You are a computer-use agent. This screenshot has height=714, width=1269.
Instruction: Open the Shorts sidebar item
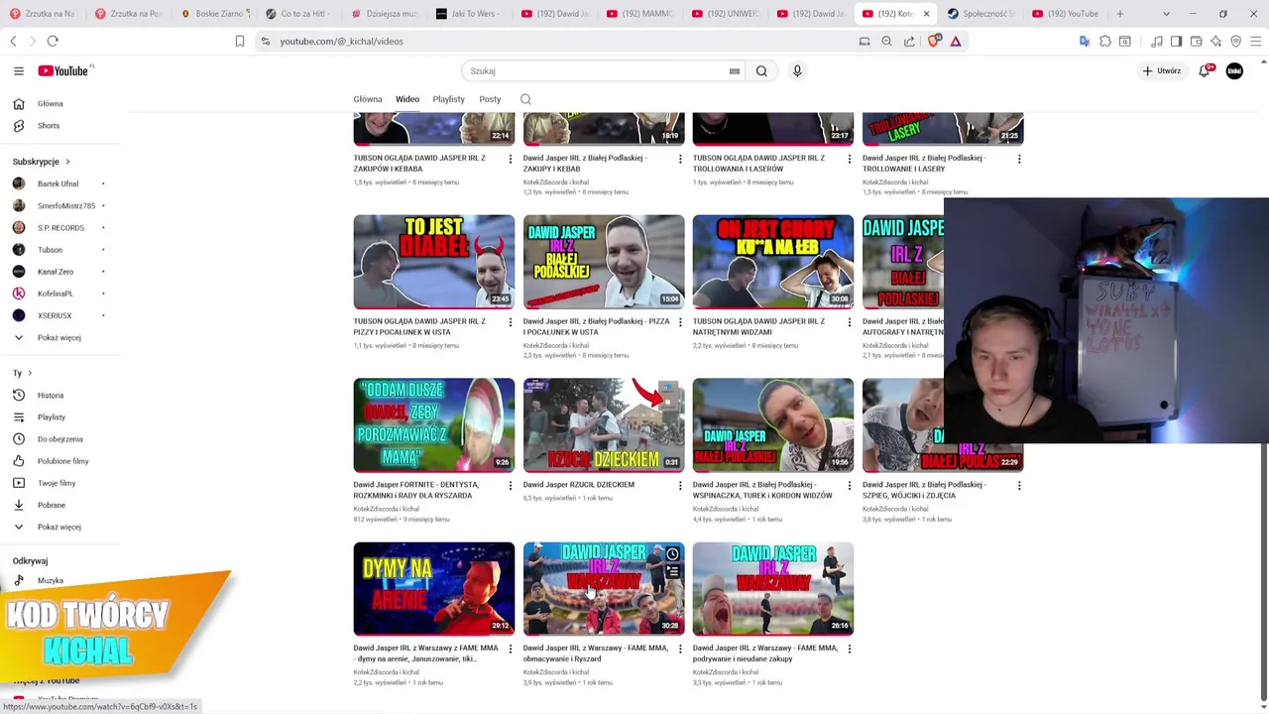pos(49,126)
